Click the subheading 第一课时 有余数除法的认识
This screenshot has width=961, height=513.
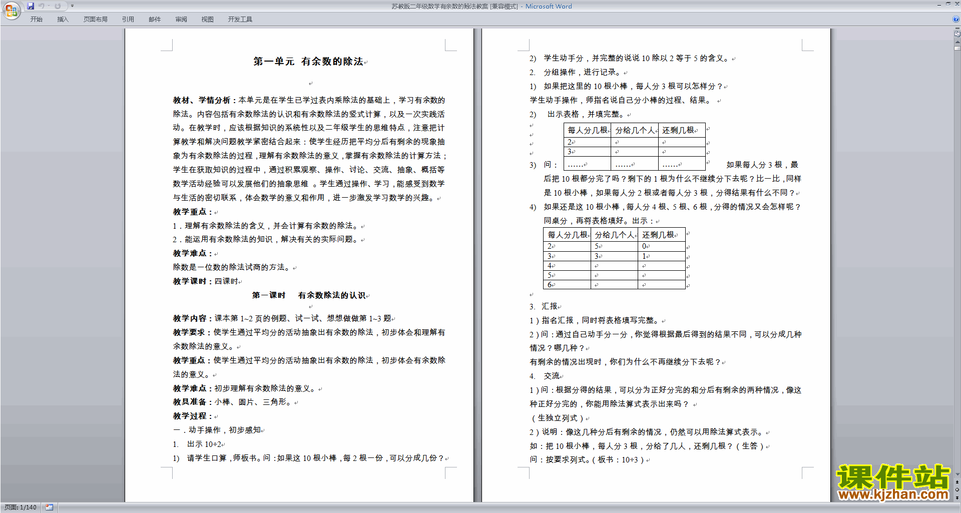click(308, 295)
